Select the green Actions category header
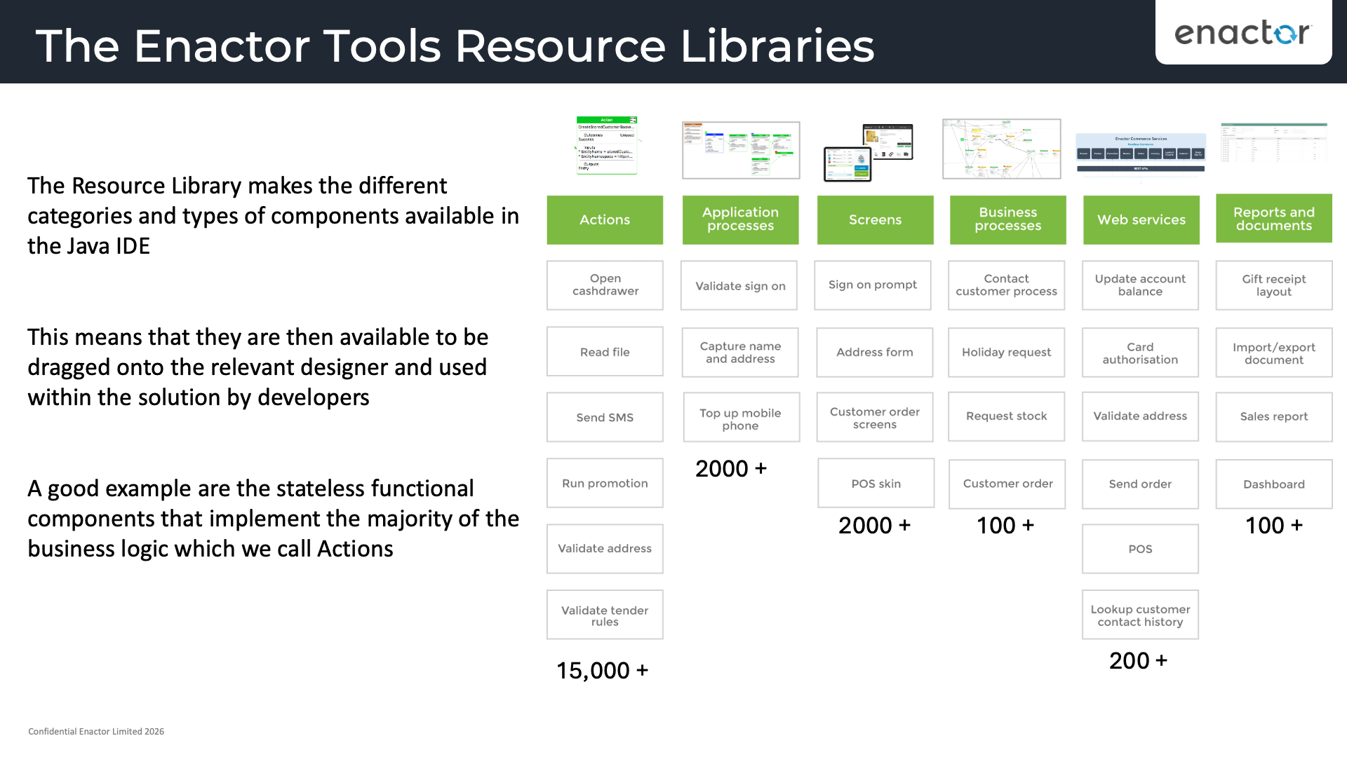This screenshot has width=1347, height=757. [604, 219]
